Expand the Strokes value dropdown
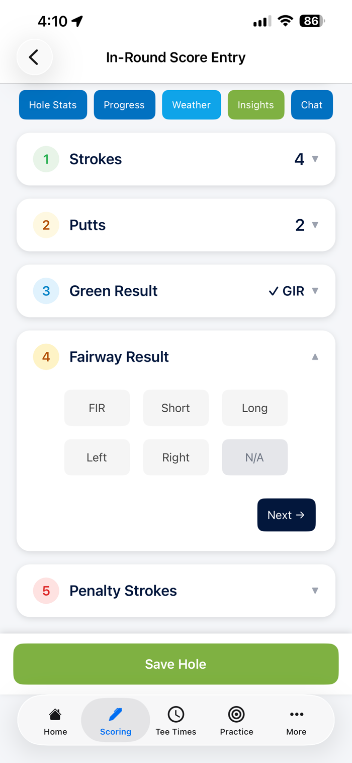This screenshot has width=352, height=763. click(x=315, y=159)
